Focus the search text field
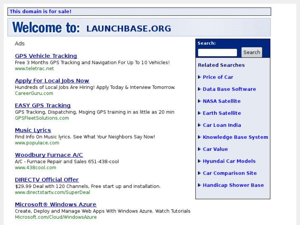This screenshot has height=225, width=300. click(x=217, y=52)
